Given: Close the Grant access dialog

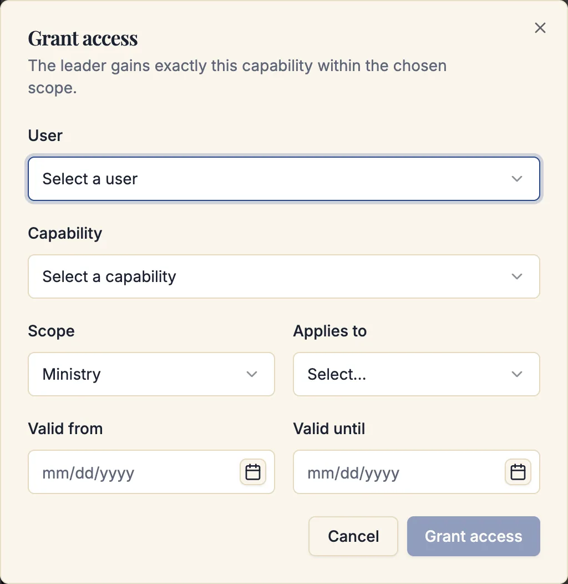Looking at the screenshot, I should (540, 28).
